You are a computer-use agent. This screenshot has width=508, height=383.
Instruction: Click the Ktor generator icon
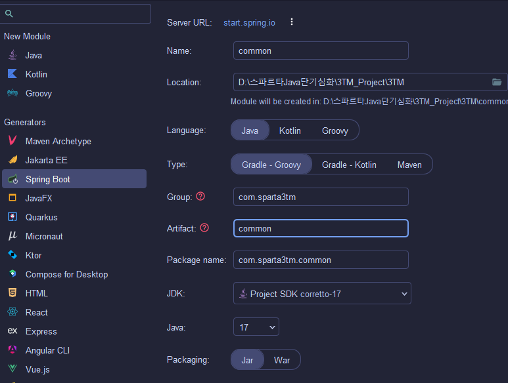(12, 254)
